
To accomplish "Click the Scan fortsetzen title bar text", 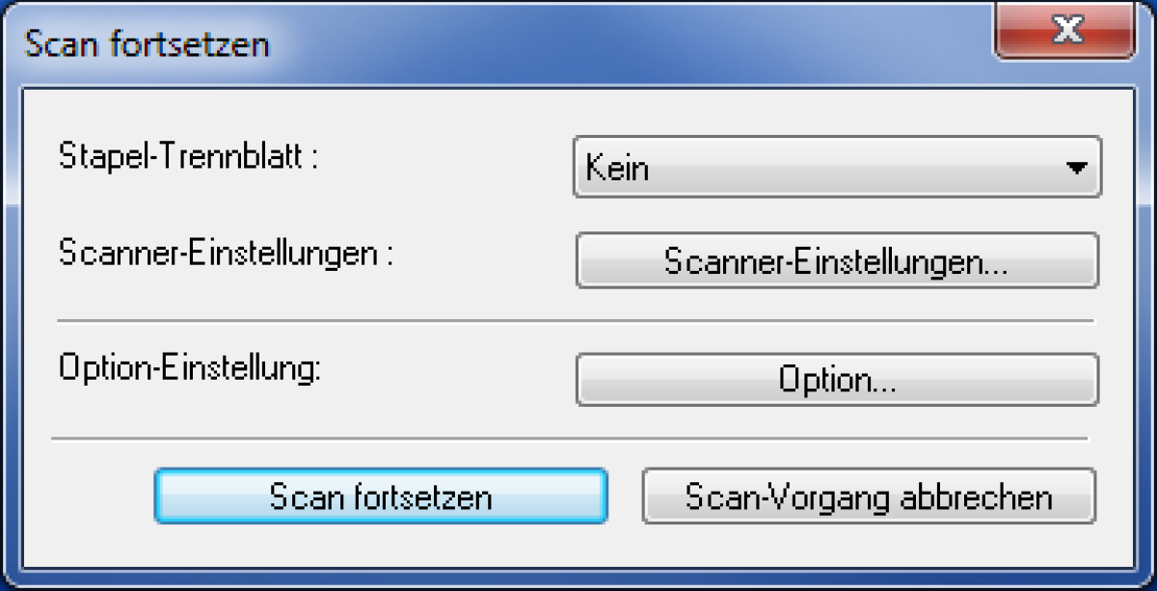I will click(x=146, y=44).
